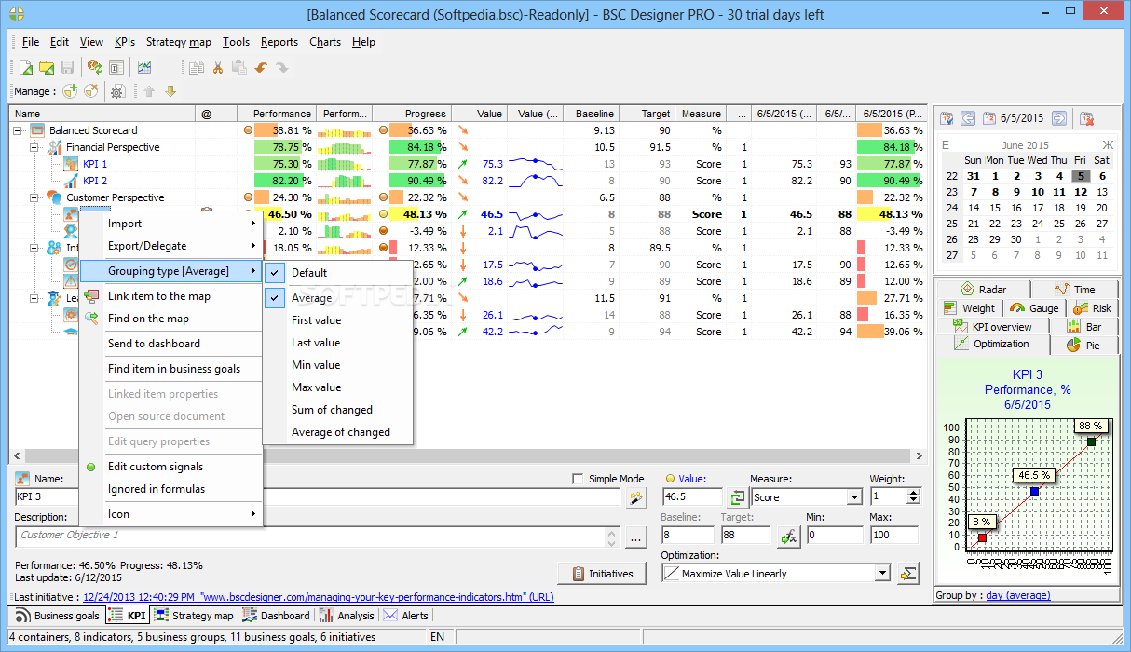Select Last value grouping option
Screen dimensions: 1131x652
click(337, 343)
